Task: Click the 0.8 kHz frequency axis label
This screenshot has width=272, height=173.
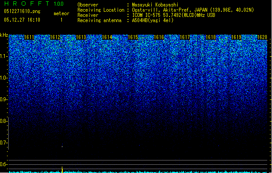Action: coord(3,121)
